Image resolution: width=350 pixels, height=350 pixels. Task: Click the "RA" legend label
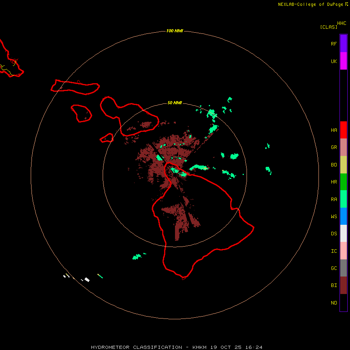(x=334, y=199)
